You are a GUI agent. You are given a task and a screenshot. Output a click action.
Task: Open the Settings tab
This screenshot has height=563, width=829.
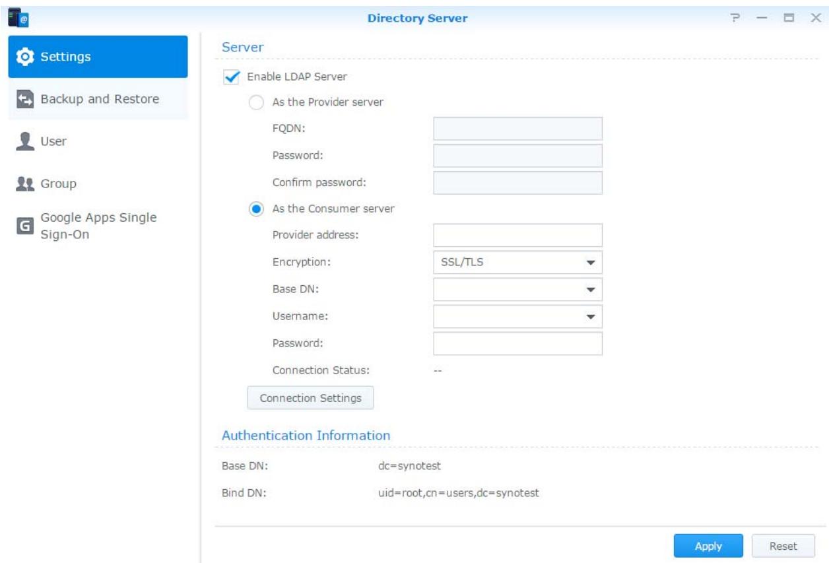(x=98, y=57)
